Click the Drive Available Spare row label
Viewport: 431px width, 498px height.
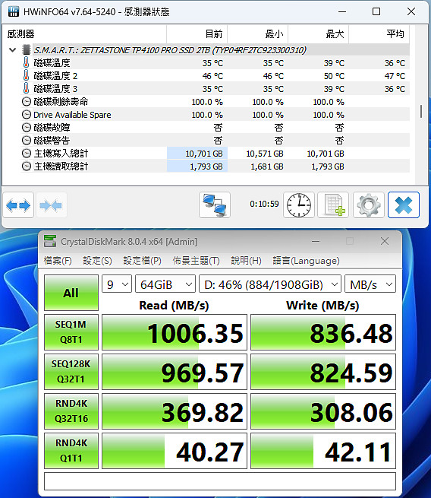pyautogui.click(x=72, y=115)
